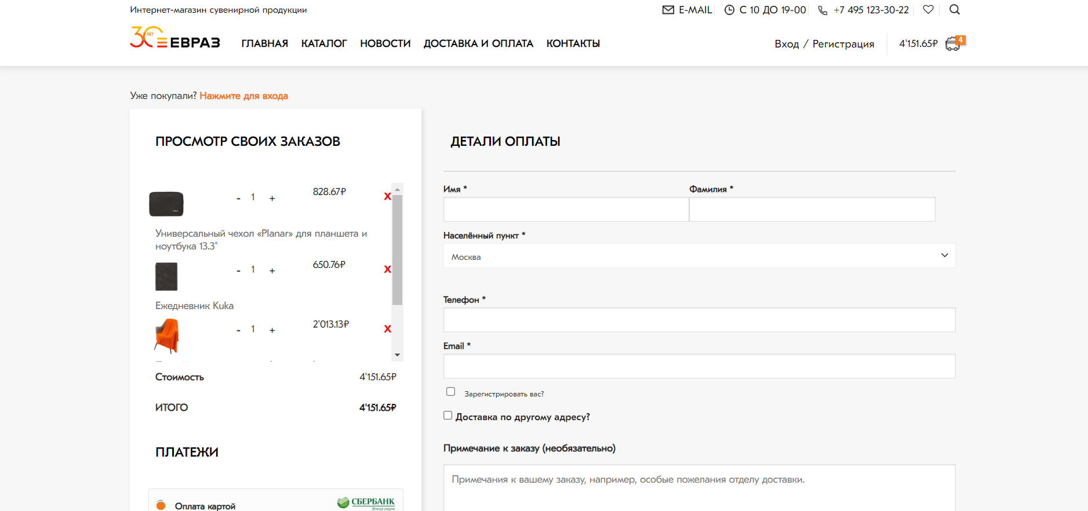Click the Нажмите для входа link

[243, 96]
